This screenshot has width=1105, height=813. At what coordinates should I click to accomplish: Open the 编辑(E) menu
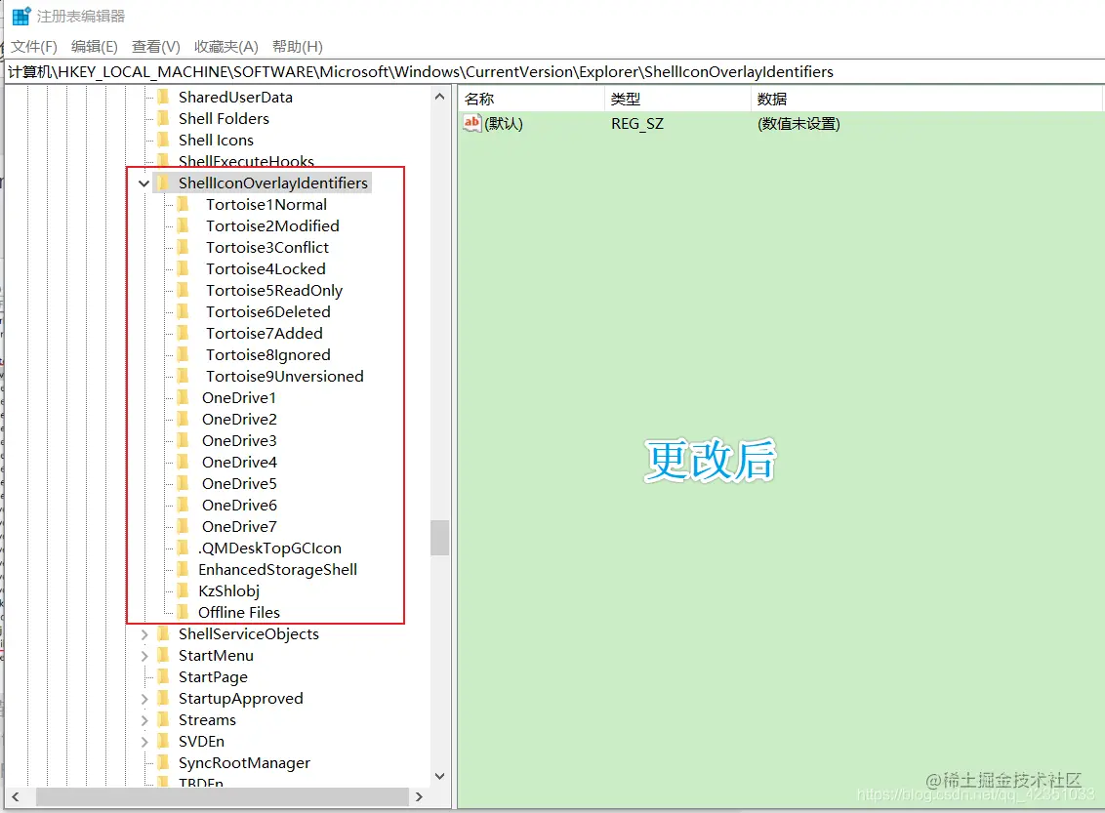coord(95,47)
